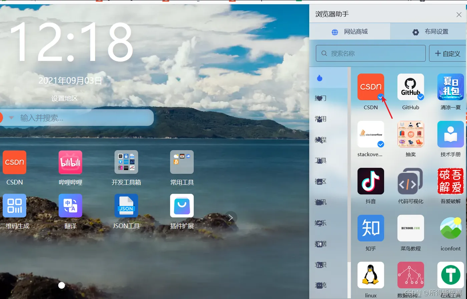The height and width of the screenshot is (299, 467).
Task: Open the 插件扩展 plugin store shortcut
Action: point(182,206)
